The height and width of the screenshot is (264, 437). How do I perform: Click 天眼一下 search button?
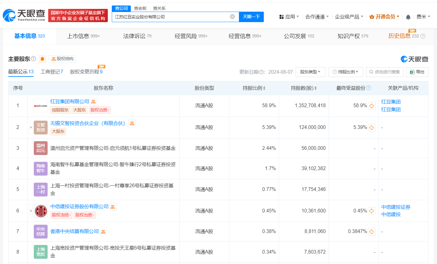coord(251,17)
